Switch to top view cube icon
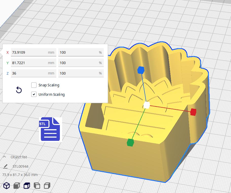 pyautogui.click(x=27, y=186)
